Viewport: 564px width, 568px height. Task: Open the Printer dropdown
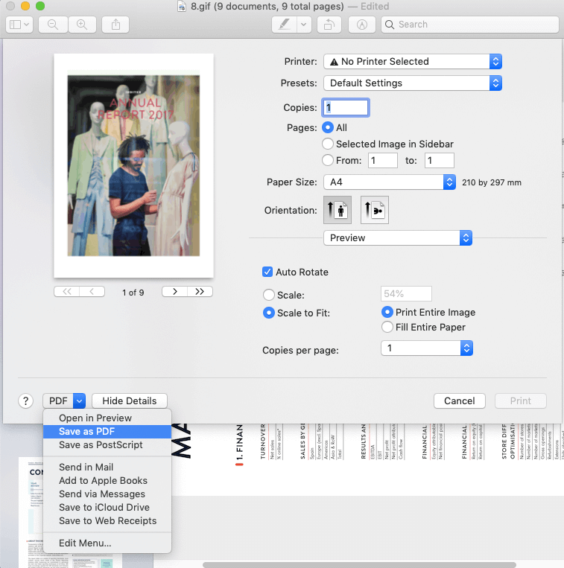click(x=412, y=62)
